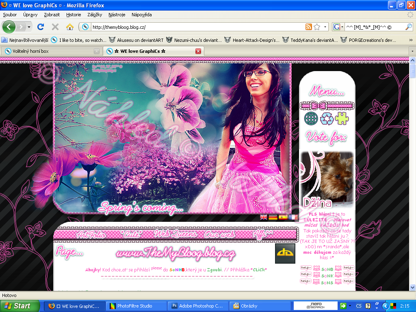Switch to the Volitelný horní box tab

pyautogui.click(x=48, y=51)
